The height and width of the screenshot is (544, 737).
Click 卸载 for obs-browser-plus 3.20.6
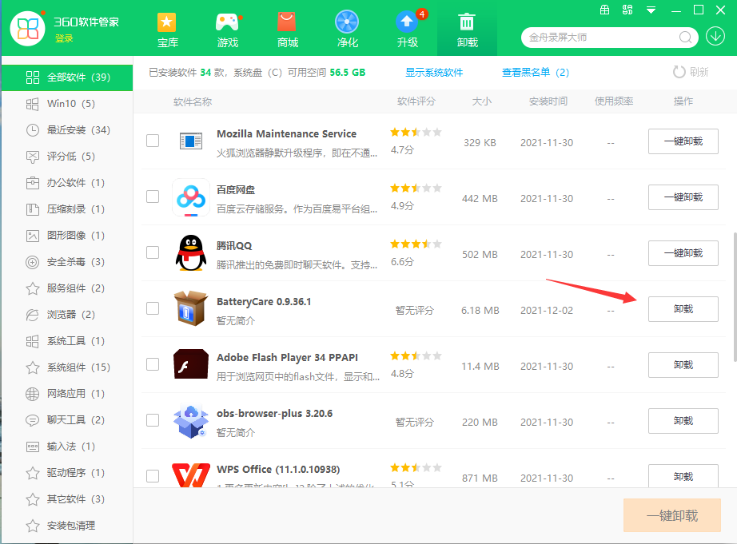pos(683,421)
